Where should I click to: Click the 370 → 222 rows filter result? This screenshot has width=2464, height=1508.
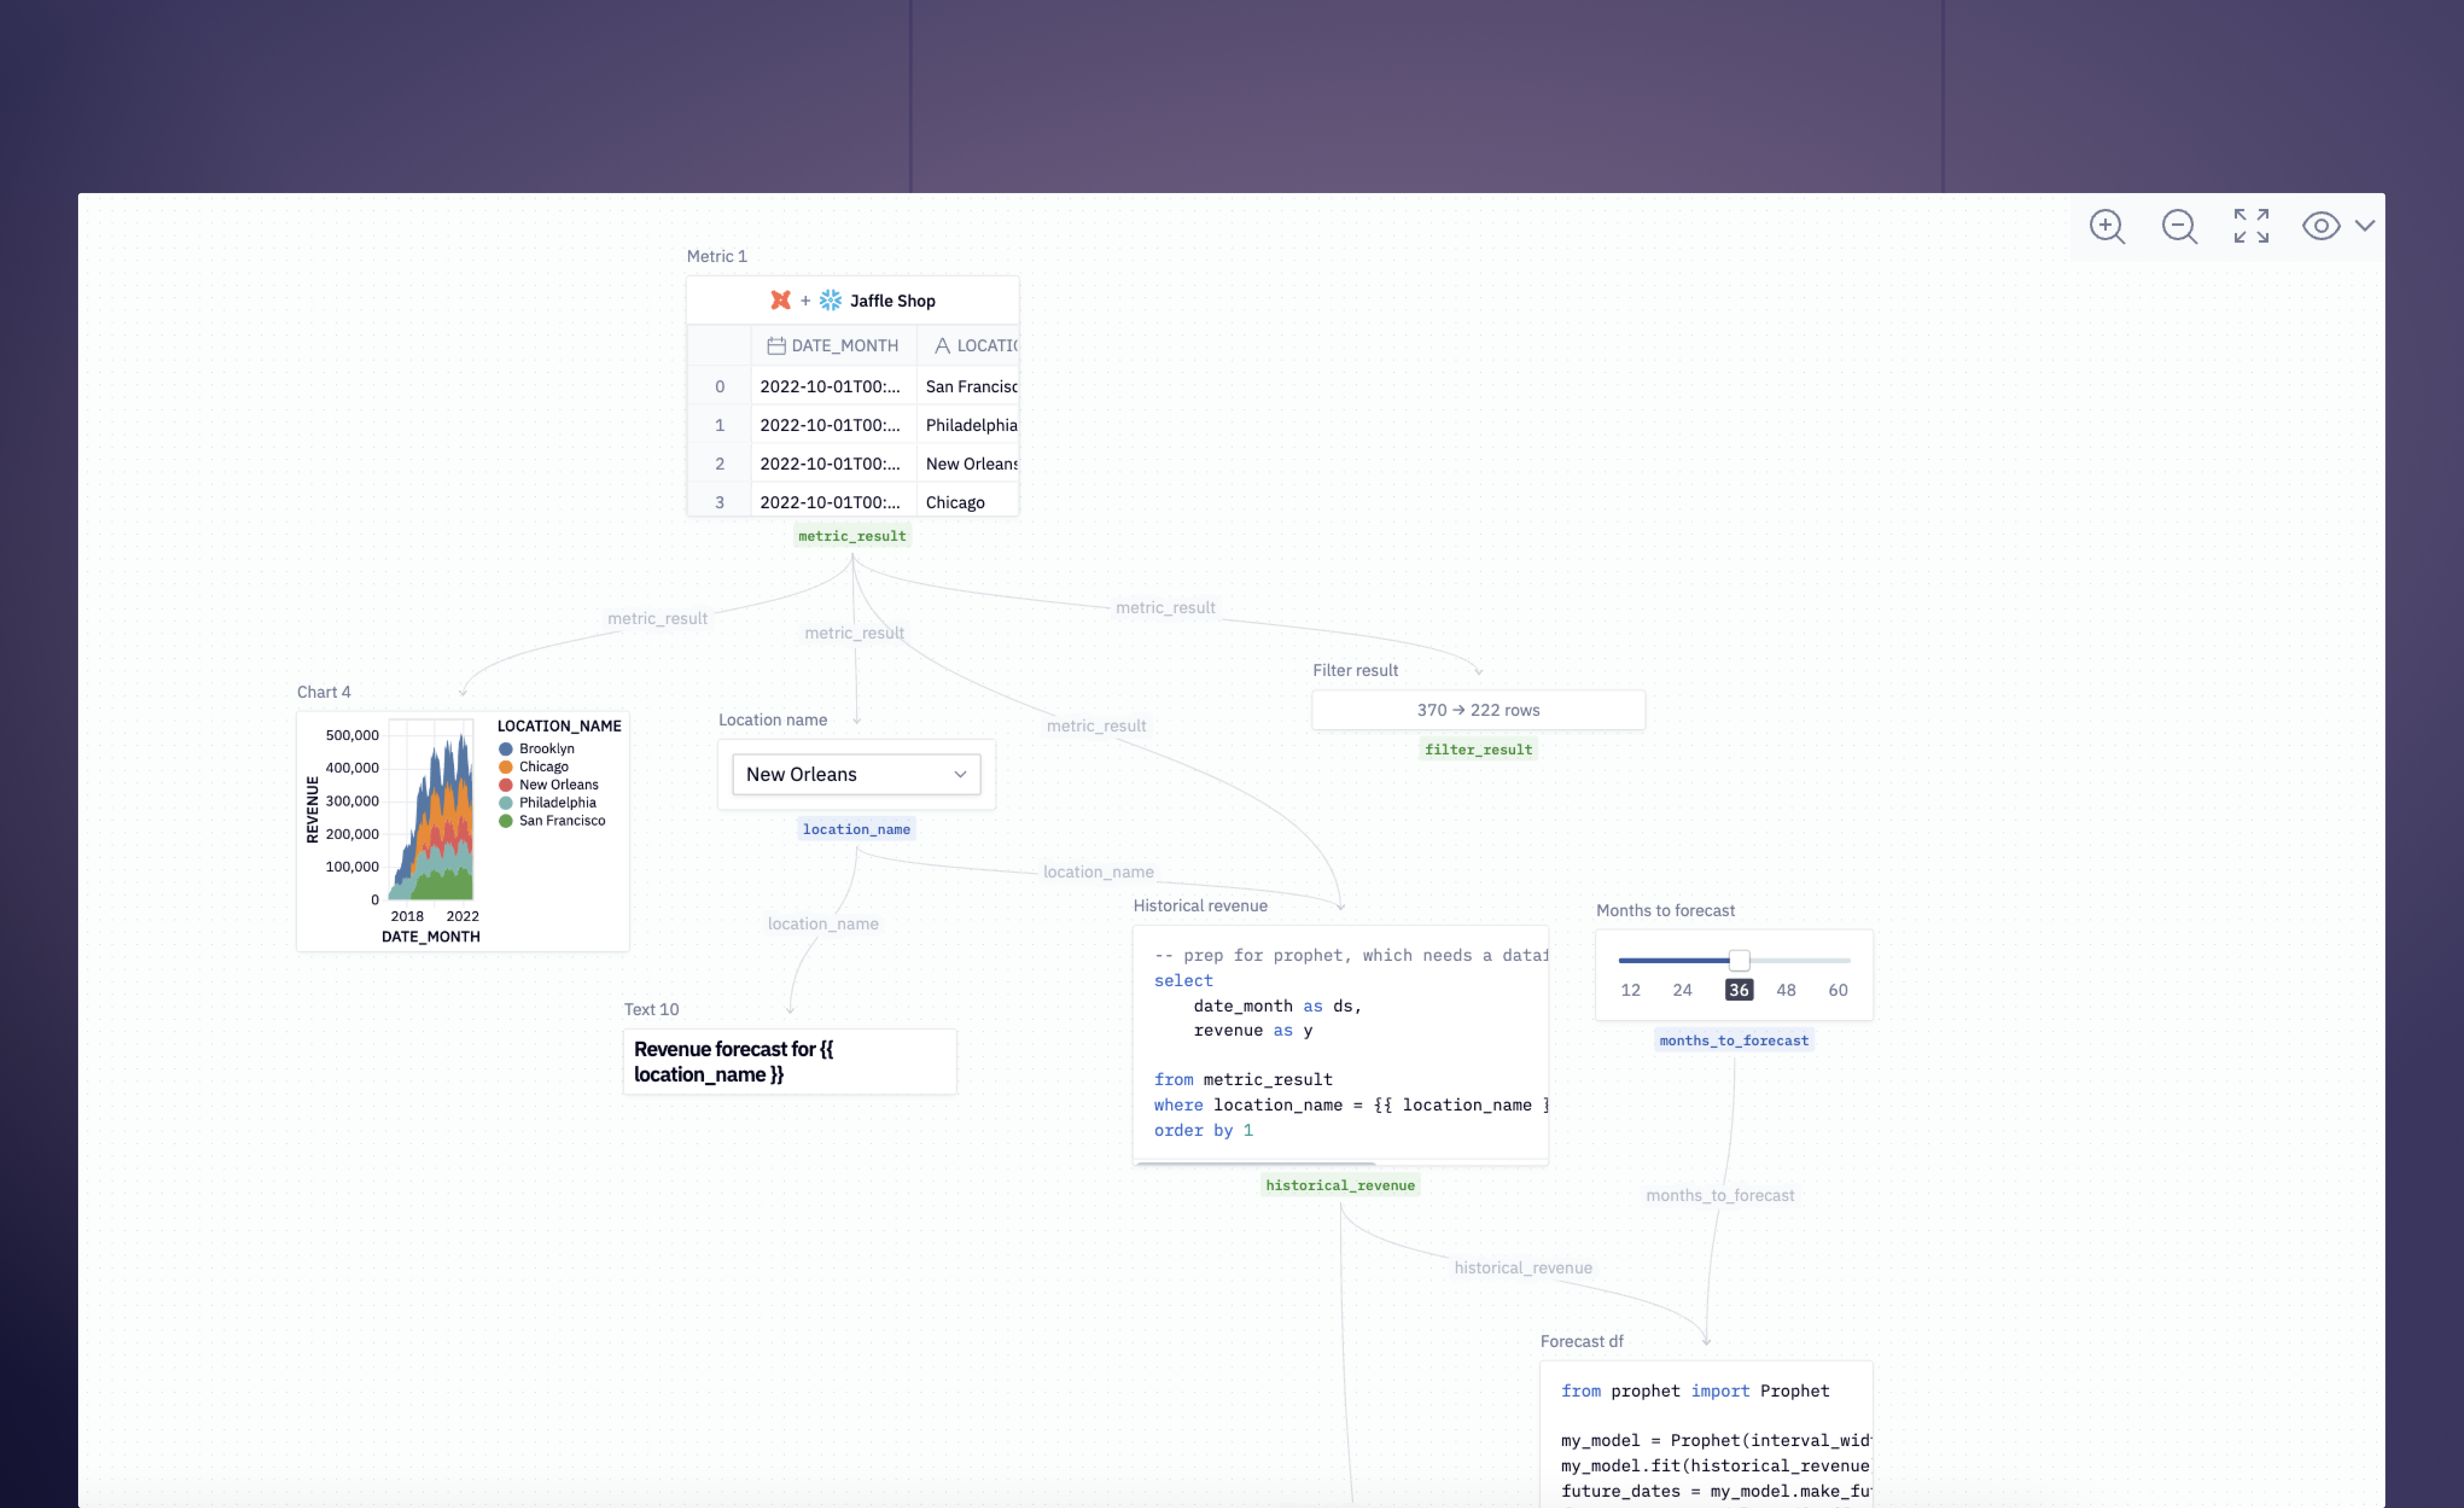point(1478,710)
